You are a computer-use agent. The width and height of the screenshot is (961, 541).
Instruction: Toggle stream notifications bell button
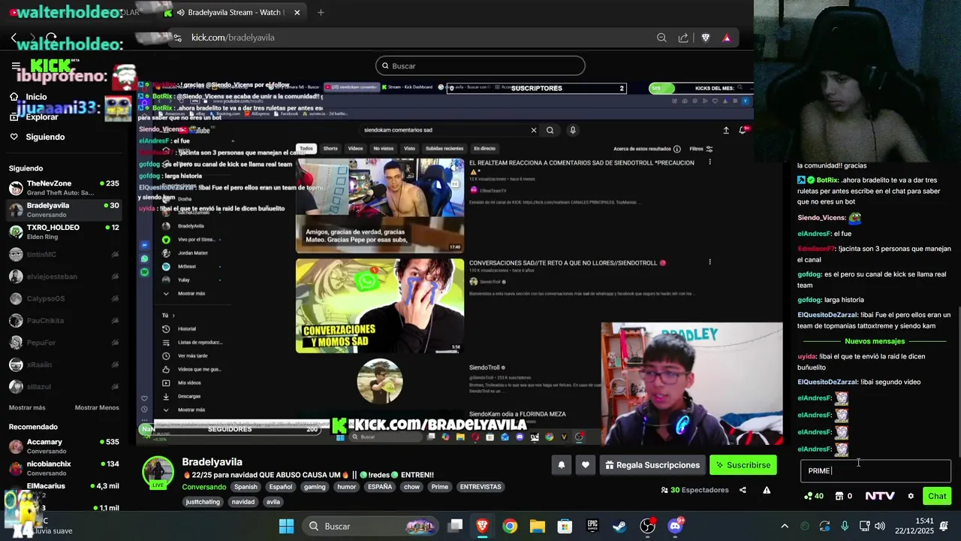[x=561, y=465]
